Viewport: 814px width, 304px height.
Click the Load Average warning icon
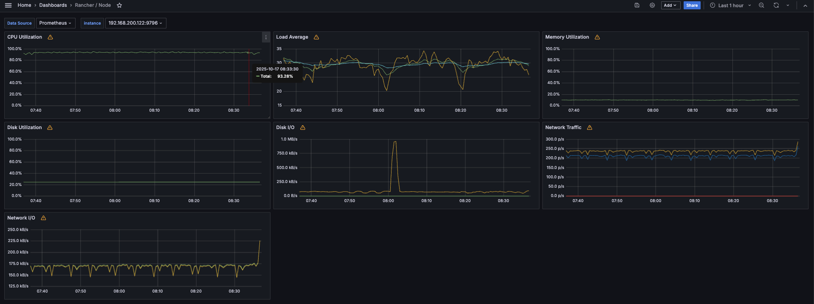tap(316, 37)
